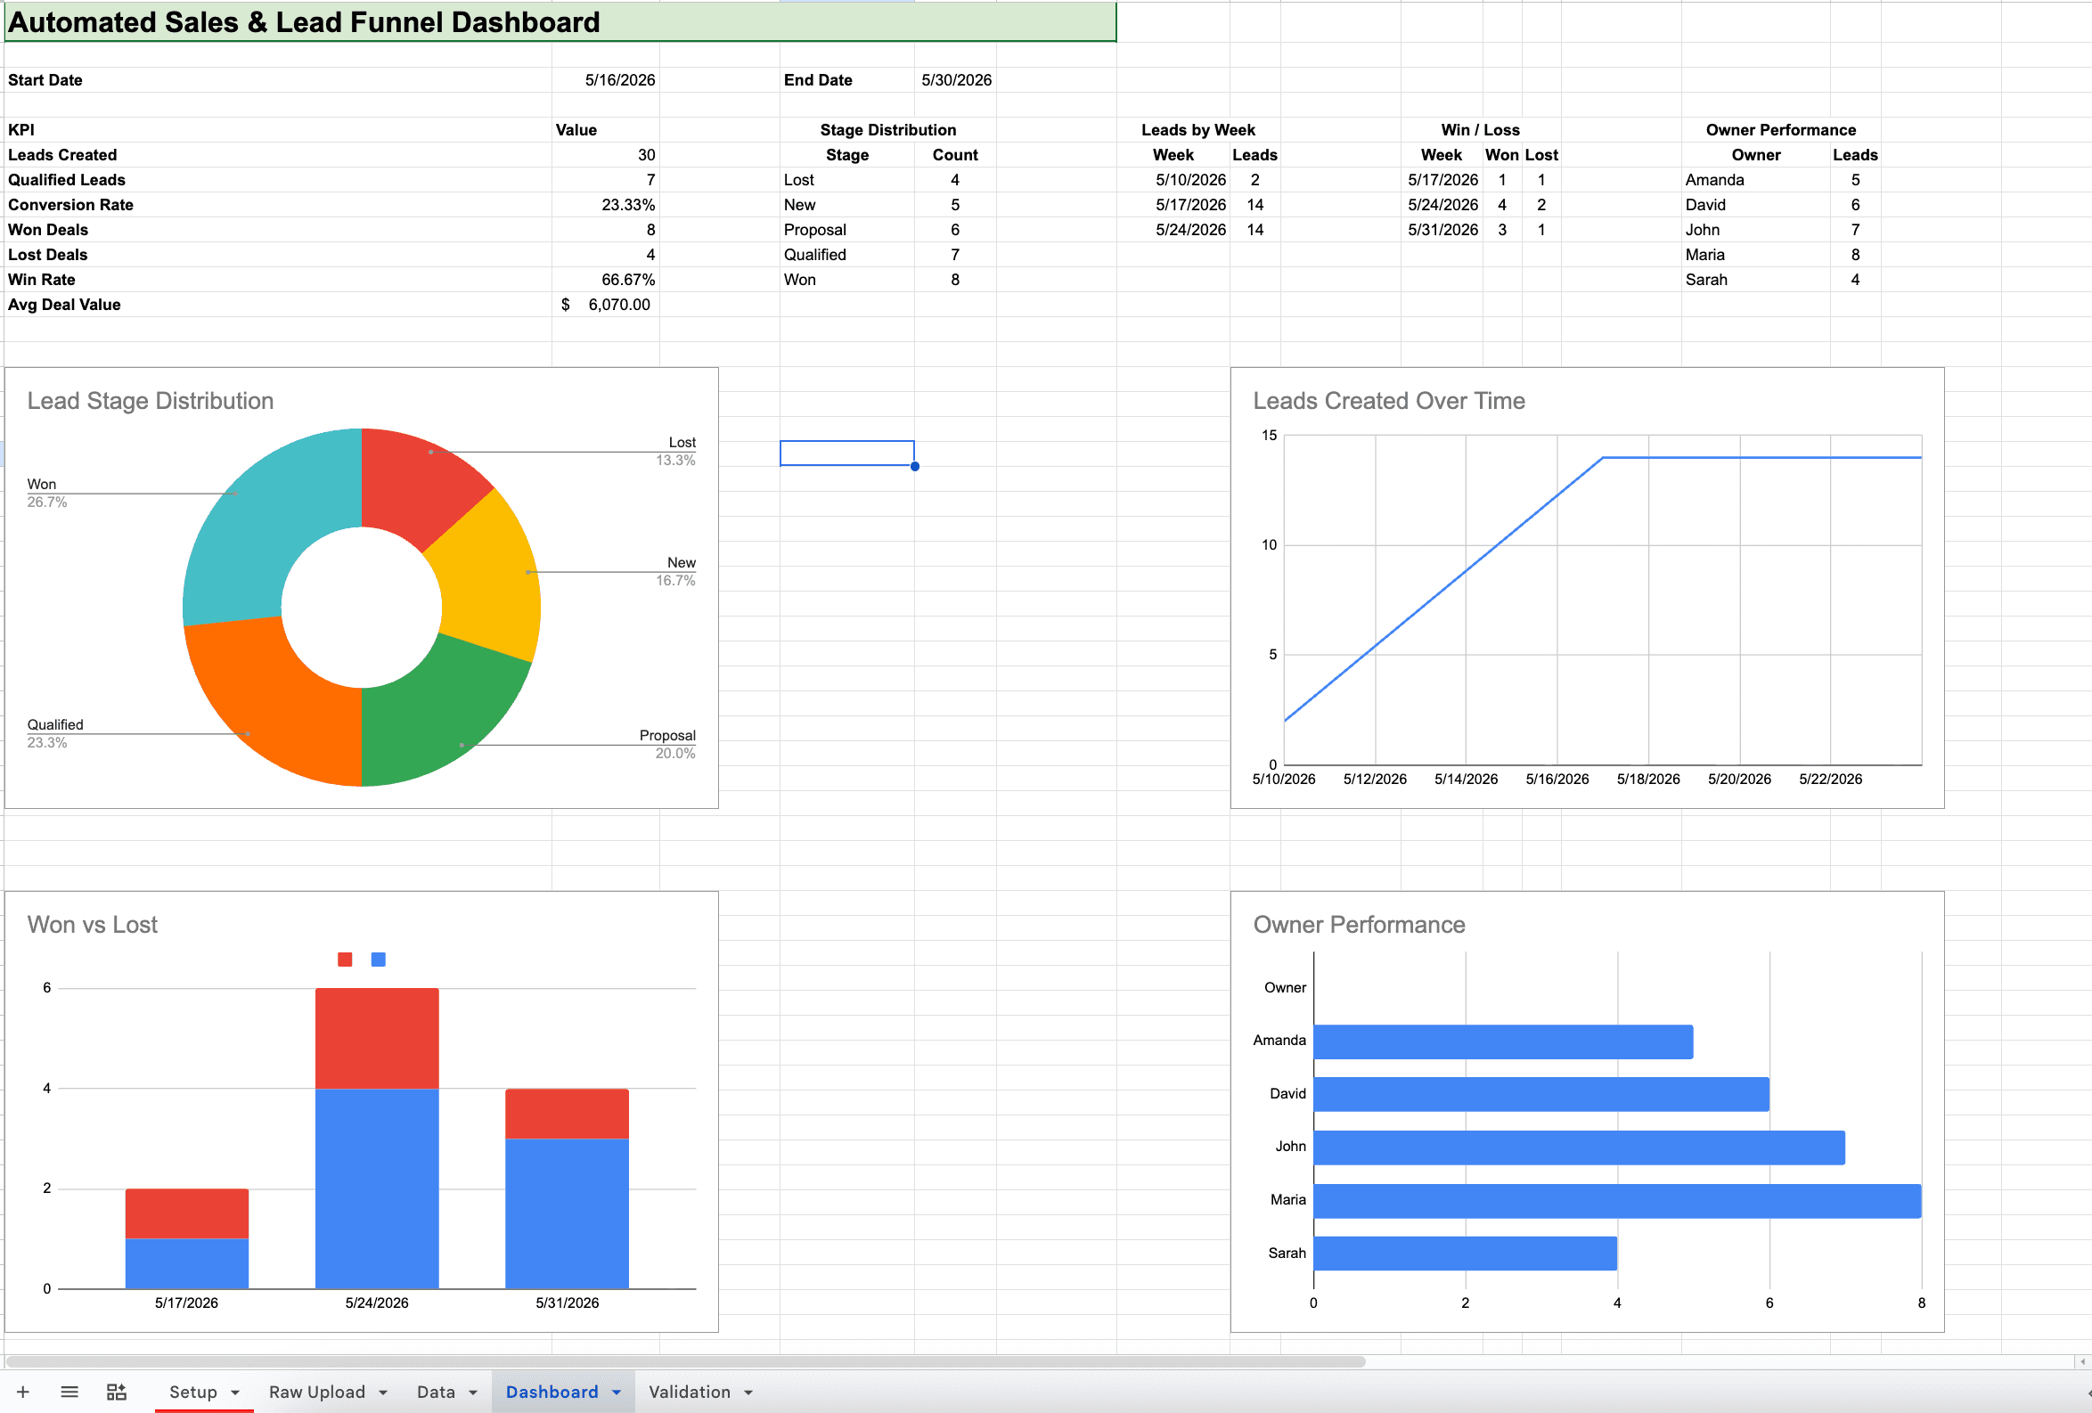Click the Won Deals label cell
This screenshot has height=1413, width=2092.
(278, 231)
